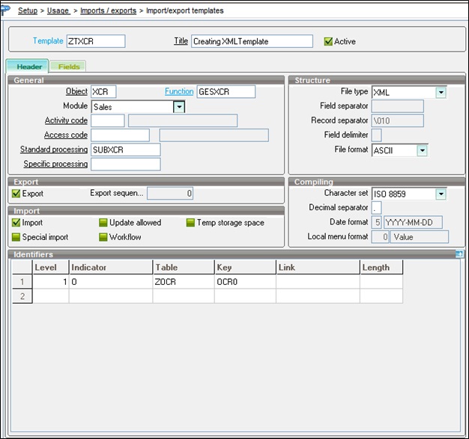Click the Level cell with value 1
Screen dimensions: 469x439
coord(51,282)
